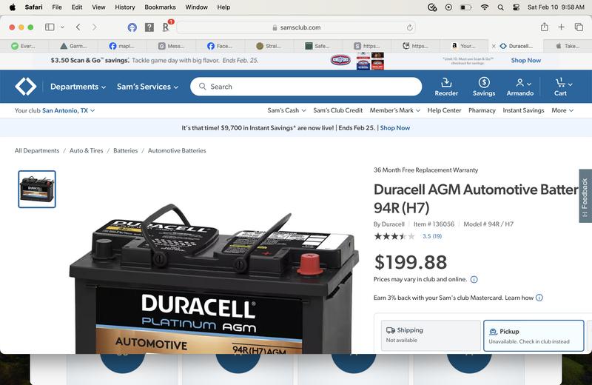Open the Cart
Image resolution: width=592 pixels, height=385 pixels.
point(562,87)
